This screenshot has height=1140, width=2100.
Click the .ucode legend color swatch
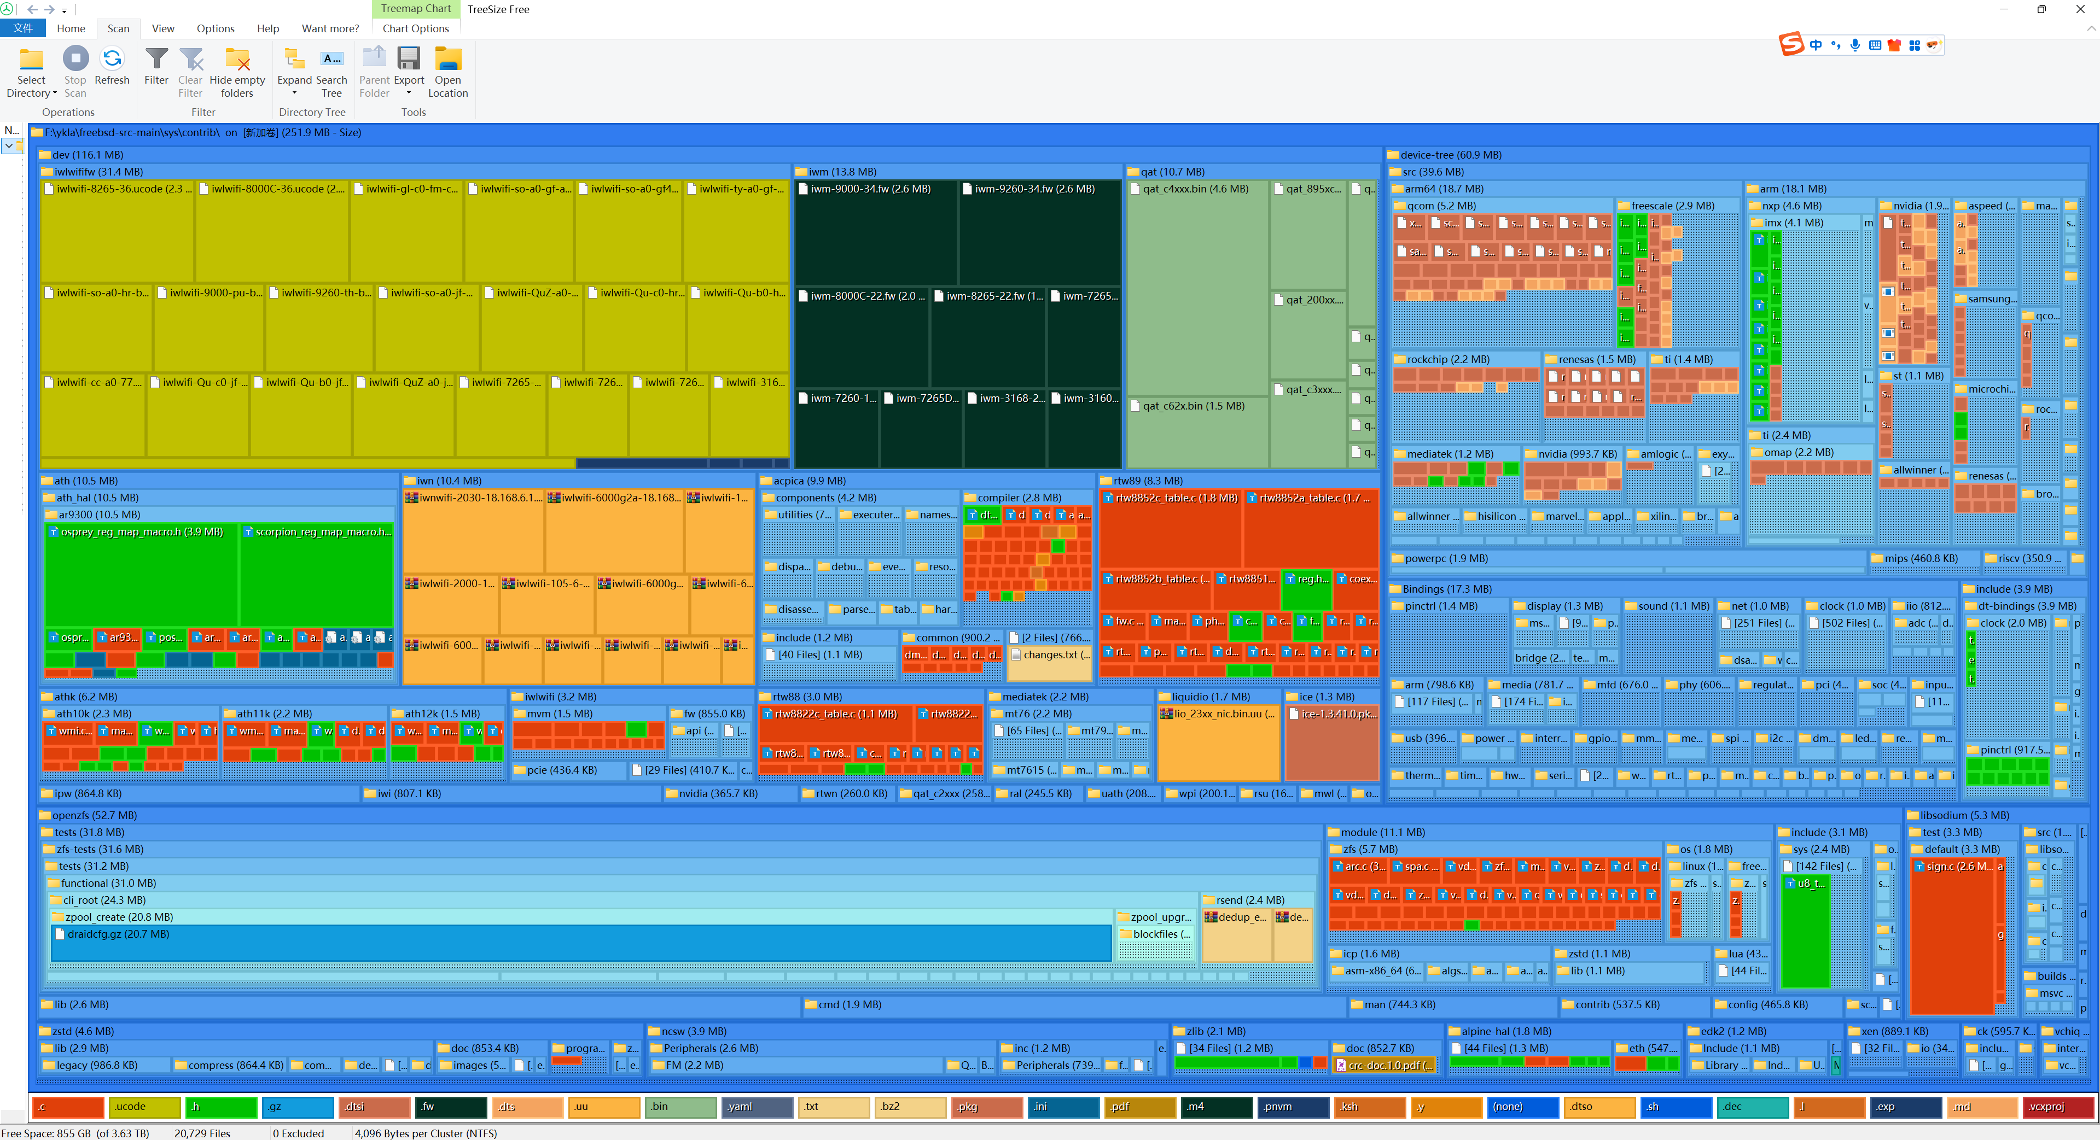click(x=144, y=1107)
